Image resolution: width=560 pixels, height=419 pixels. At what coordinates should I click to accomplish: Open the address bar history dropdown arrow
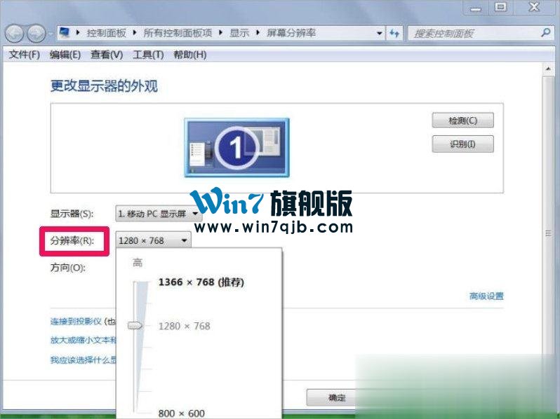pos(379,34)
